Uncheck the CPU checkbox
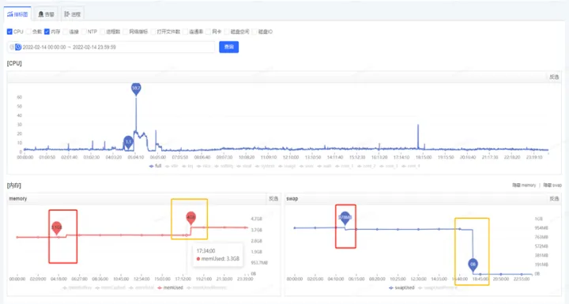The width and height of the screenshot is (569, 304). click(x=9, y=32)
